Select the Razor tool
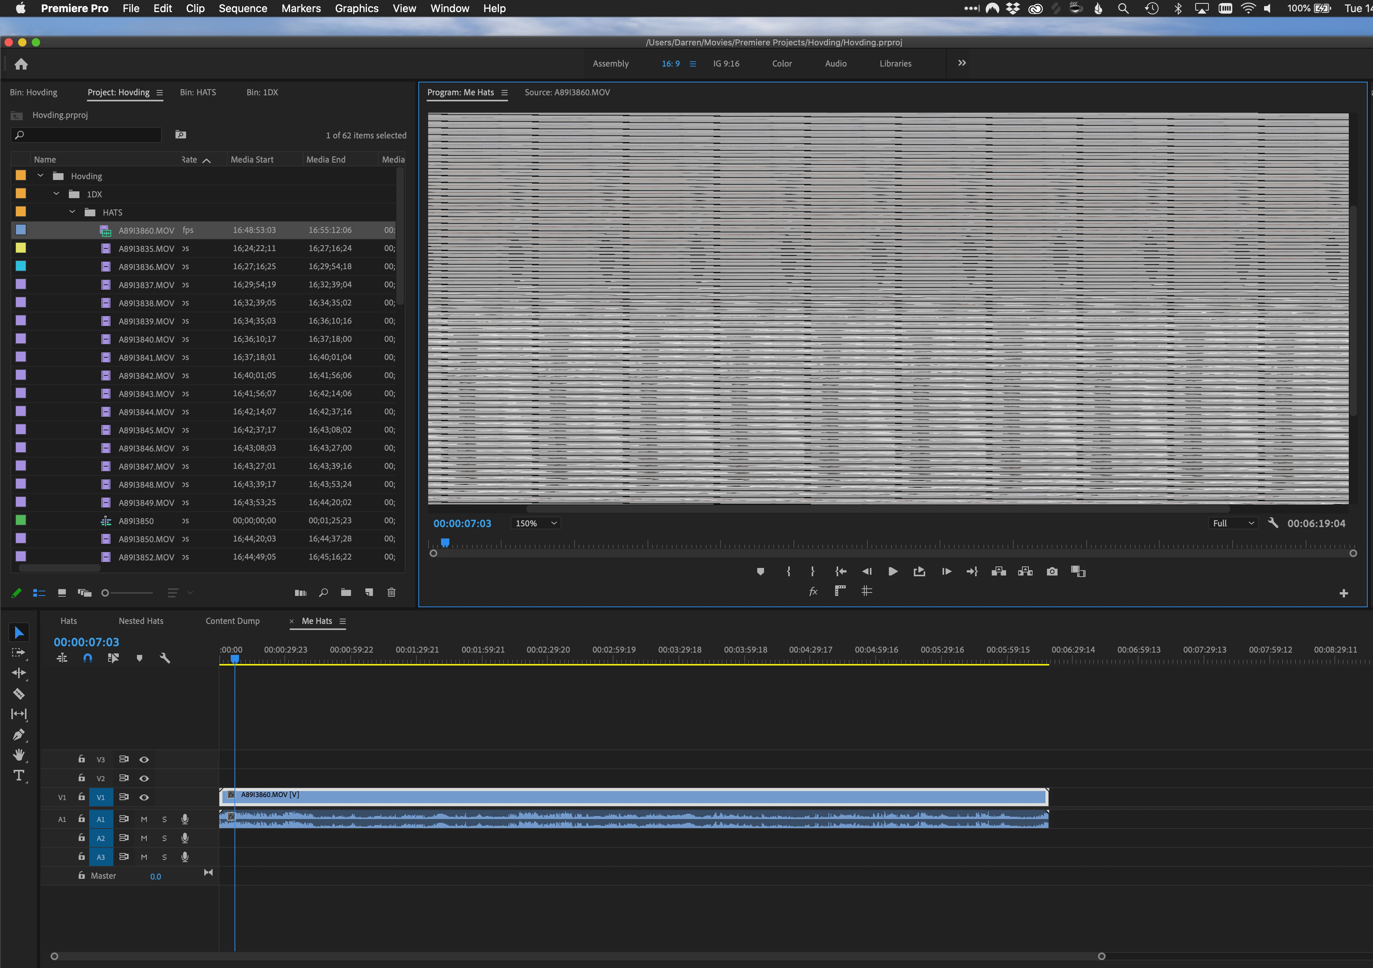1373x968 pixels. (19, 693)
